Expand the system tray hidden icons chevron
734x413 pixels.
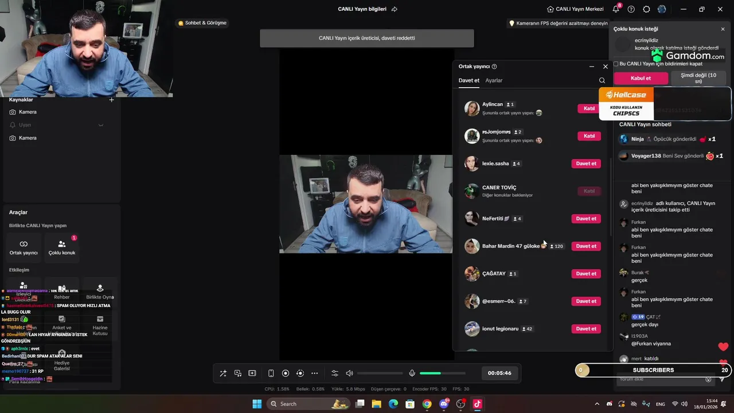pos(597,404)
